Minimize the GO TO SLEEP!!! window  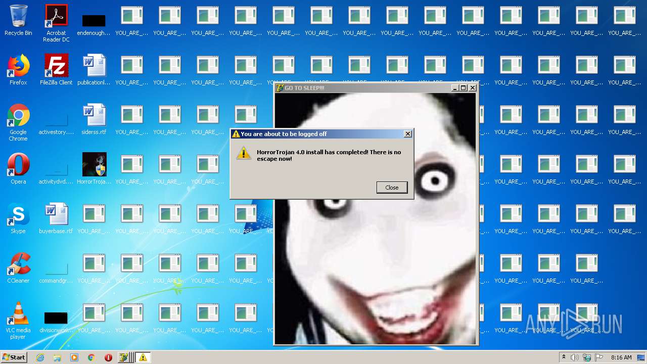pos(454,88)
